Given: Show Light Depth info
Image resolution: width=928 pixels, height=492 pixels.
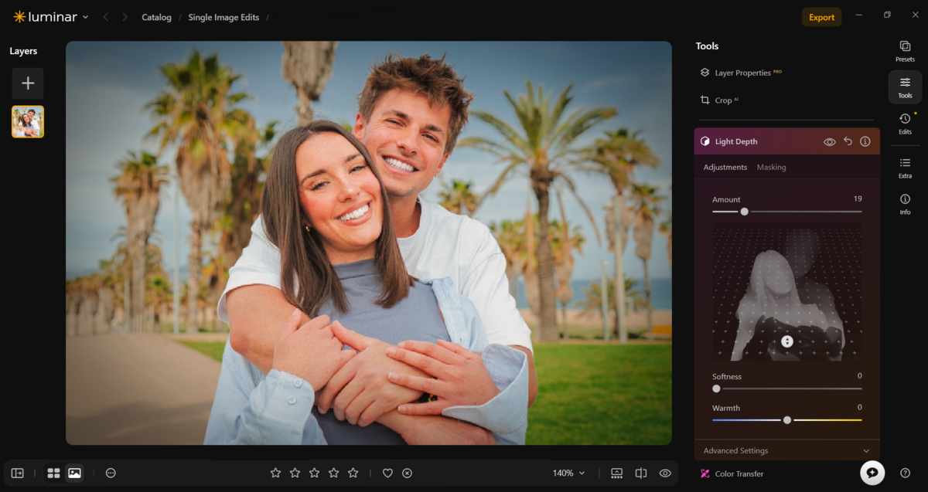Looking at the screenshot, I should click(x=865, y=141).
